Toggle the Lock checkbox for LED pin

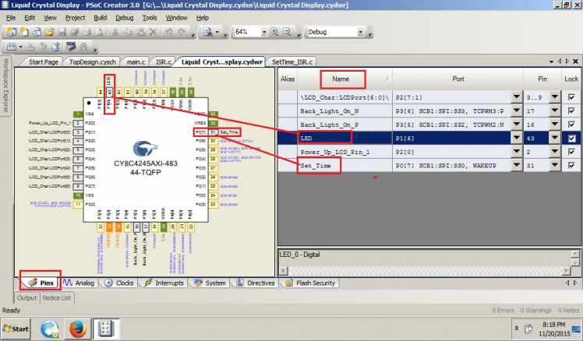[571, 137]
